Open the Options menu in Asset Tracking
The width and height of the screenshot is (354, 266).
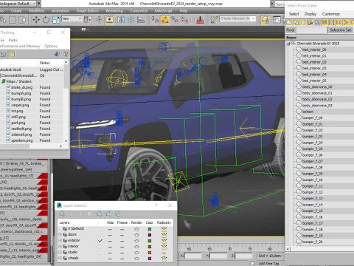click(x=51, y=46)
